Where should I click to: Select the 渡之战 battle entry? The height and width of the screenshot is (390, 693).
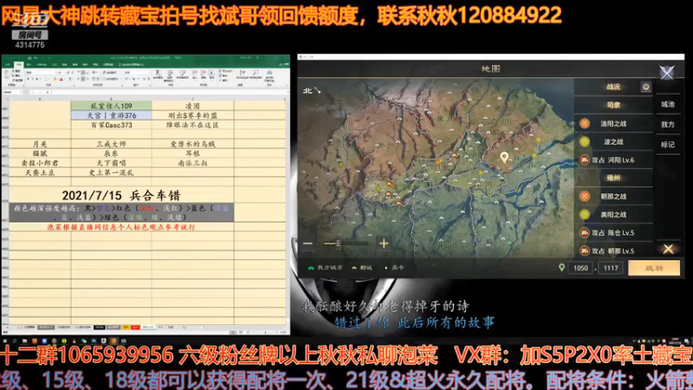coord(613,141)
